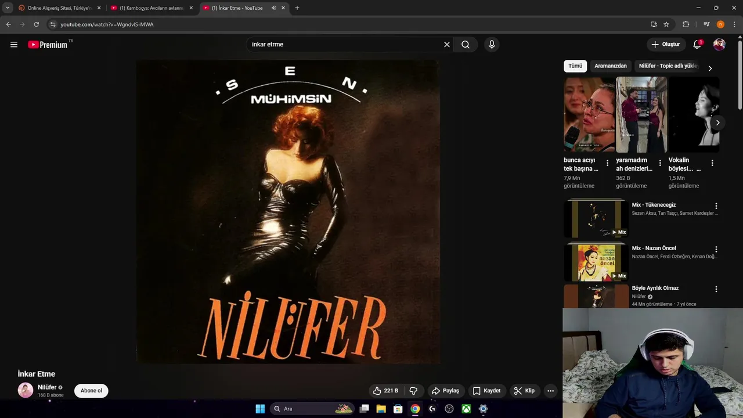The image size is (743, 418).
Task: Open Xbox app from taskbar
Action: pos(466,409)
